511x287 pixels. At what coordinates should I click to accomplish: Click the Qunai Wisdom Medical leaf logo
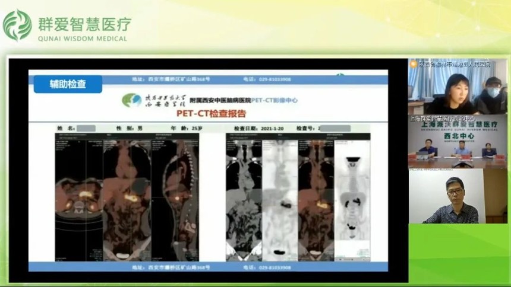(17, 25)
